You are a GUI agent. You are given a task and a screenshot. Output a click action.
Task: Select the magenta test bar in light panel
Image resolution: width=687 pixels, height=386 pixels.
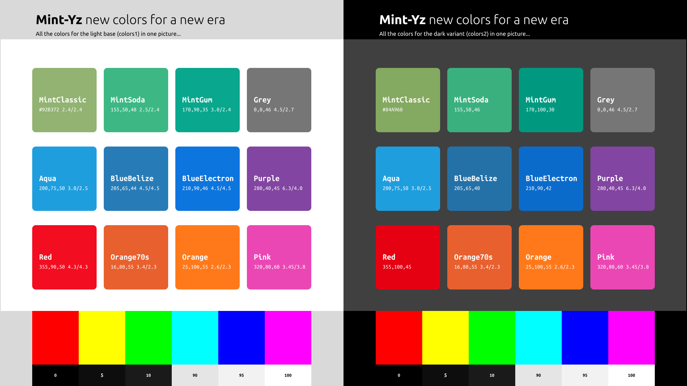click(288, 338)
